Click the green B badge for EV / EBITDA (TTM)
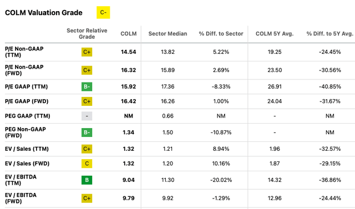The width and height of the screenshot is (355, 209). 87,180
